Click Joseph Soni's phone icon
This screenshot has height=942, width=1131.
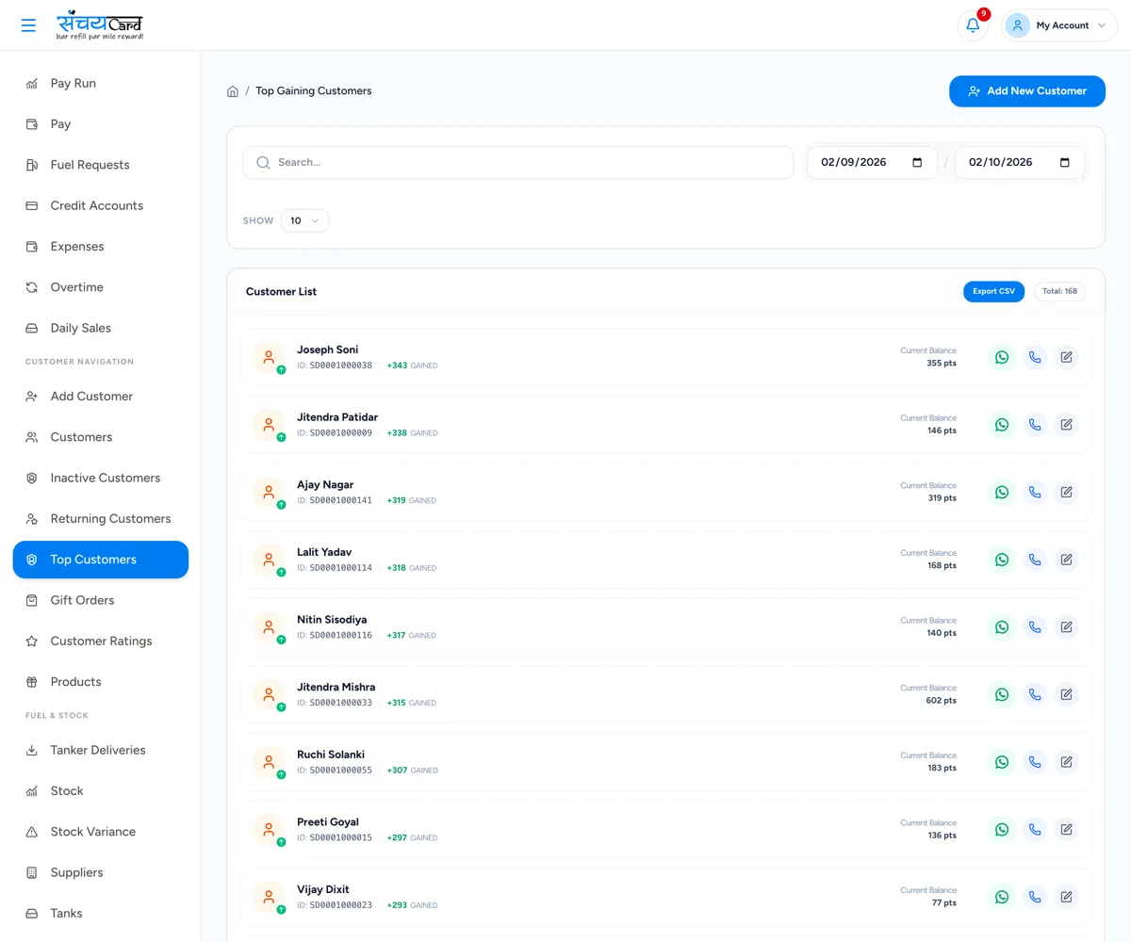pyautogui.click(x=1035, y=357)
